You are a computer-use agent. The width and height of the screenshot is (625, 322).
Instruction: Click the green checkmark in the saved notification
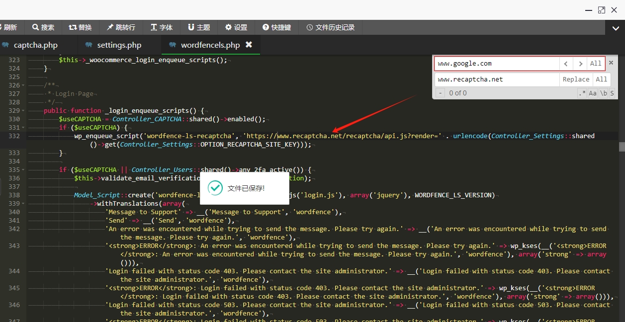[215, 188]
